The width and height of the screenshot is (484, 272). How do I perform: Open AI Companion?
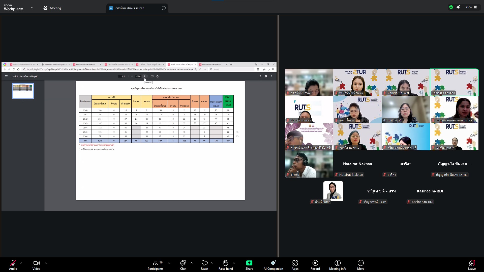273,265
